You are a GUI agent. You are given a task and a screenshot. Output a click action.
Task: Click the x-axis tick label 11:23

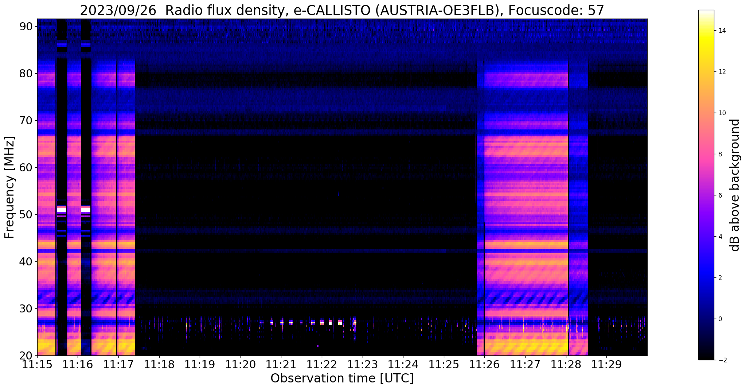pyautogui.click(x=363, y=364)
